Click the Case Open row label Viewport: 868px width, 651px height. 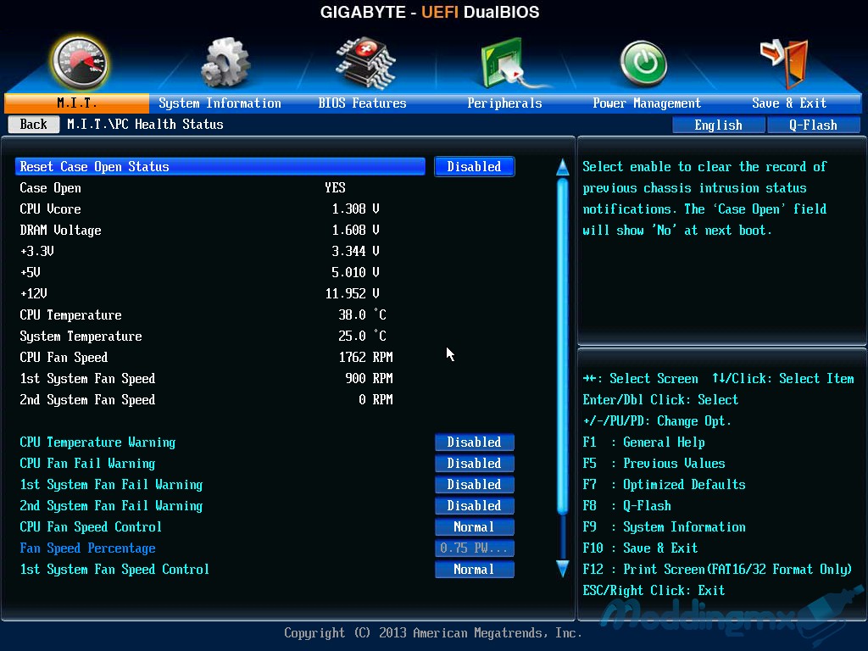tap(50, 188)
